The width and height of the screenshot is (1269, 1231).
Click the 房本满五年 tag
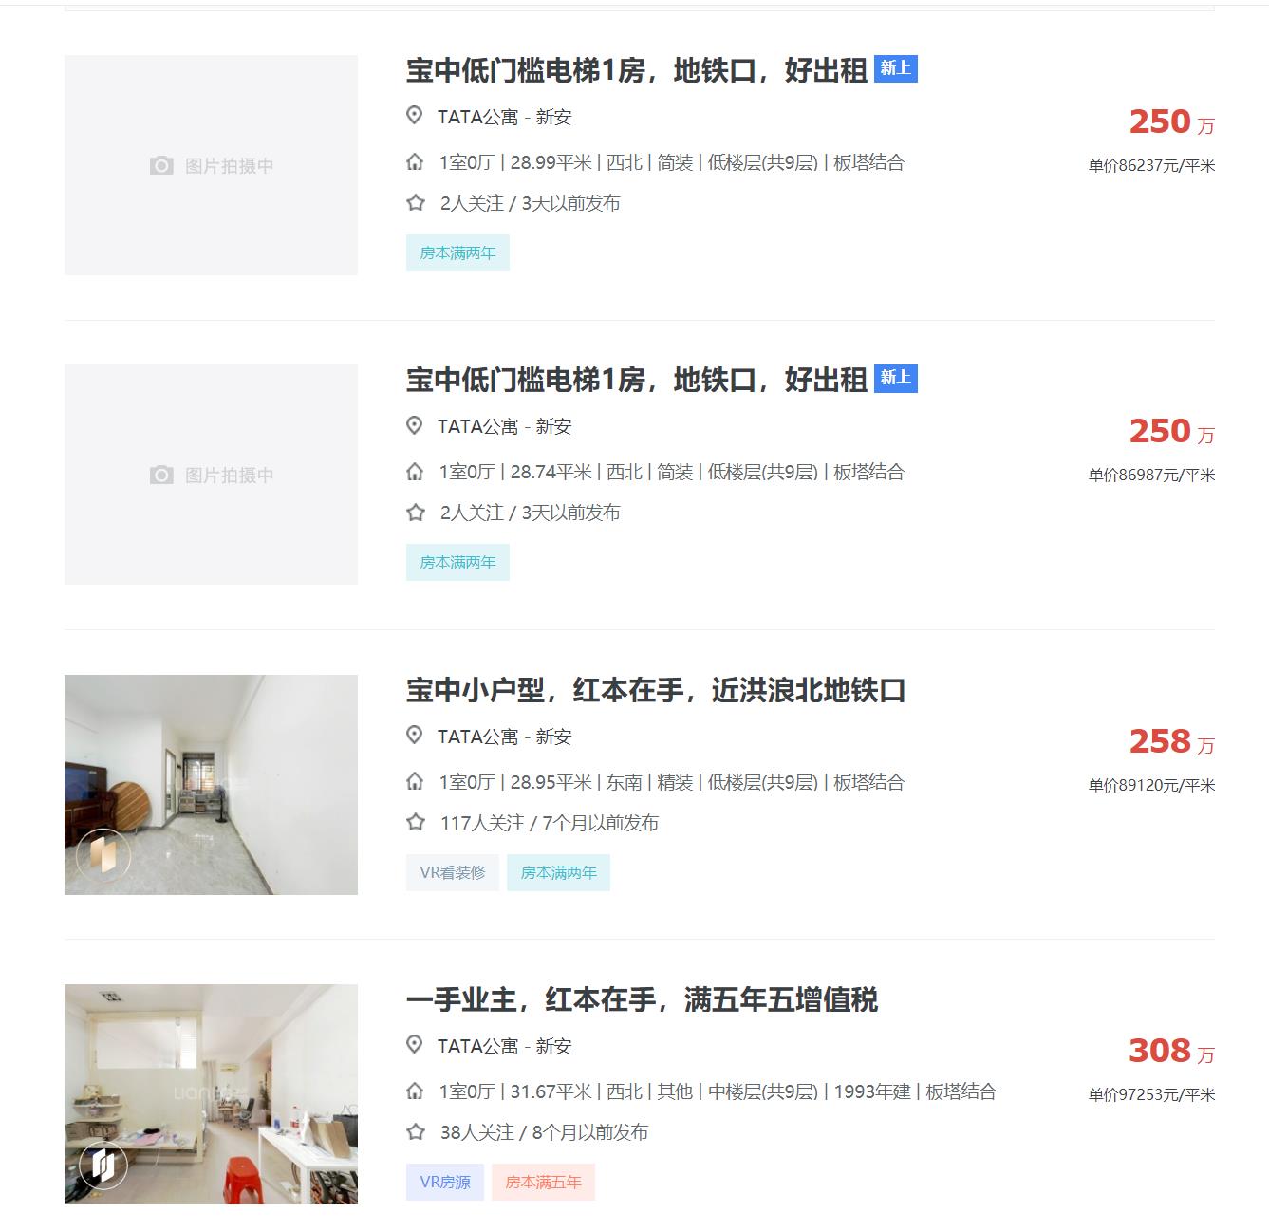pyautogui.click(x=543, y=1182)
